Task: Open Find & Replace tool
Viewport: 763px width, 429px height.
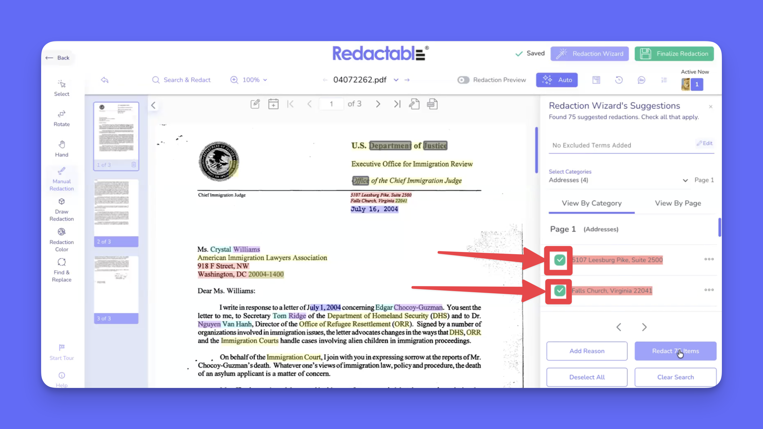Action: pyautogui.click(x=62, y=263)
